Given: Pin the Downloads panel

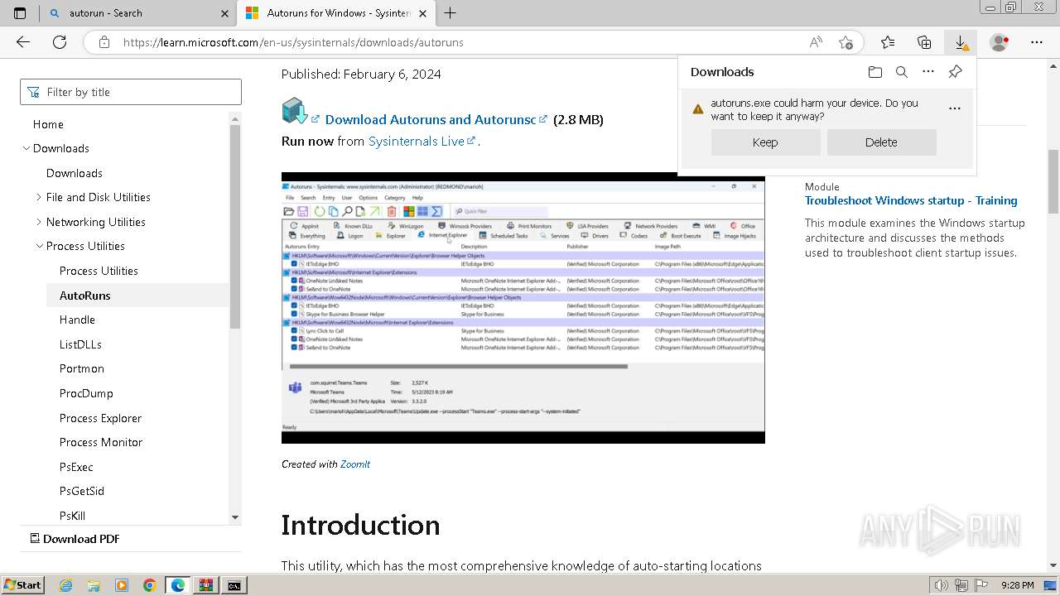Looking at the screenshot, I should (x=955, y=72).
